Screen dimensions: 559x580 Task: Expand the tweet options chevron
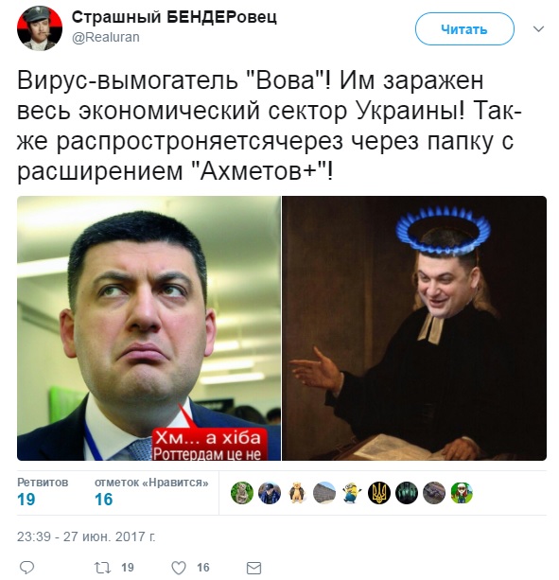coord(539,28)
